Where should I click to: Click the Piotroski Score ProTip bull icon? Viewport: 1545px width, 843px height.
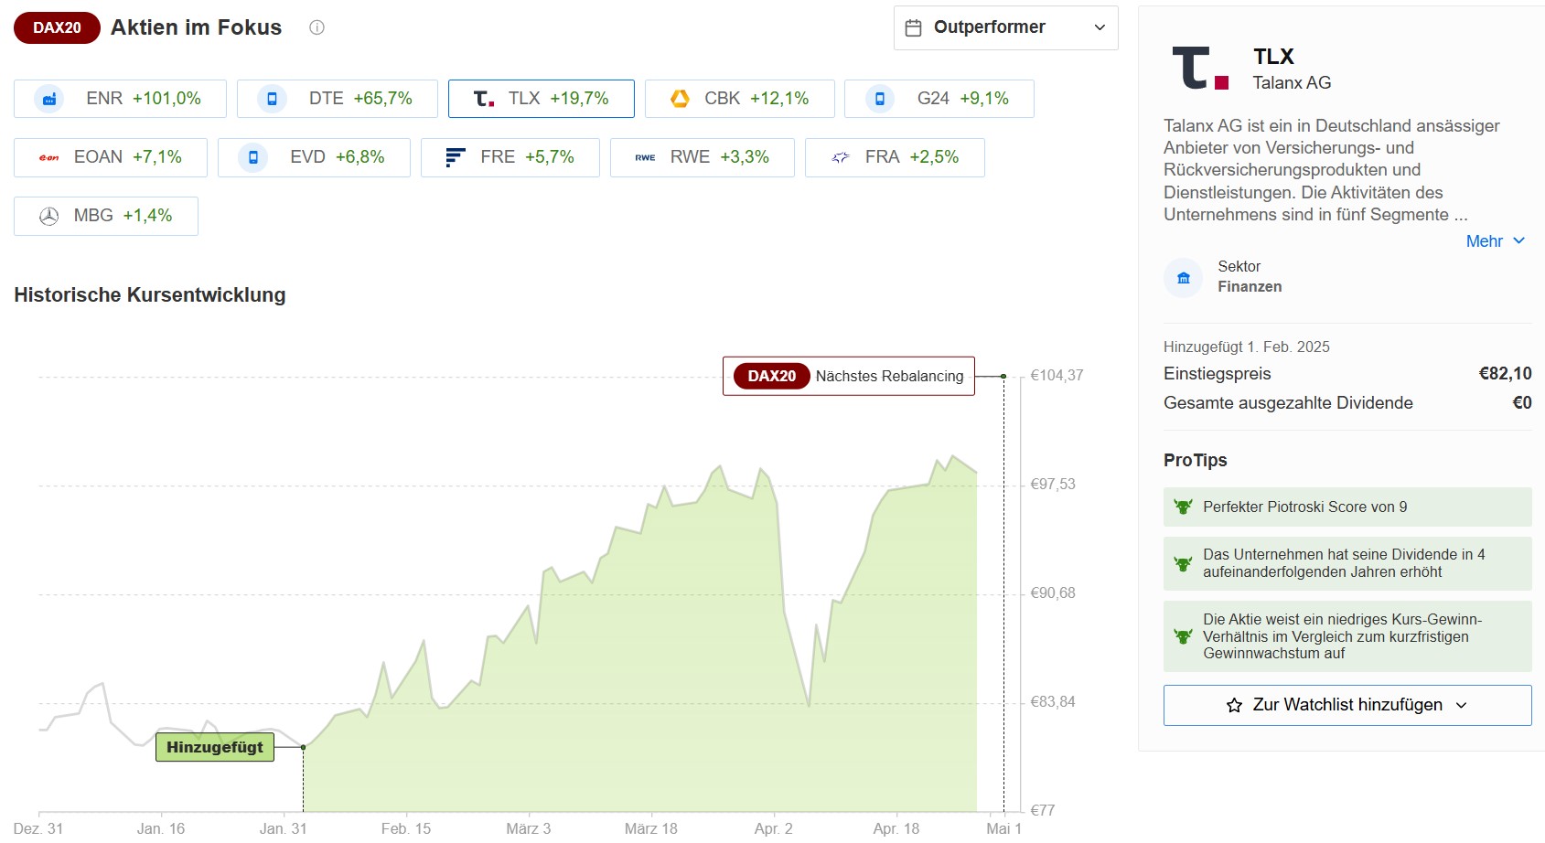(x=1183, y=507)
